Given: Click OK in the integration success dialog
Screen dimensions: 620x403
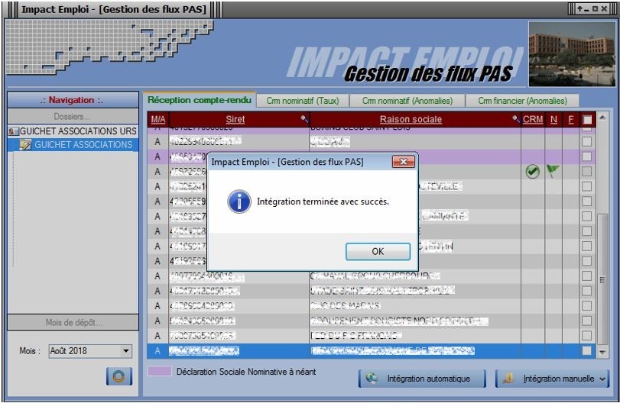Looking at the screenshot, I should (x=378, y=251).
